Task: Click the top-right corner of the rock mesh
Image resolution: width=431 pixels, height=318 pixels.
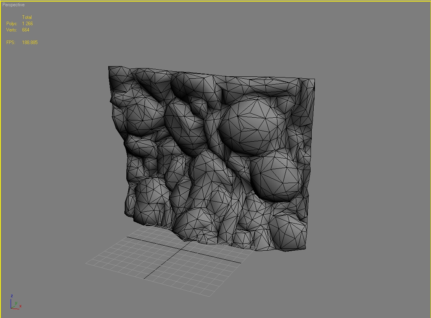Action: (314, 79)
